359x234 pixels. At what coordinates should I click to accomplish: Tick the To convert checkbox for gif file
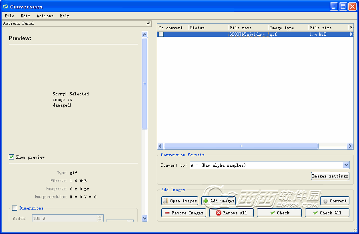point(161,34)
